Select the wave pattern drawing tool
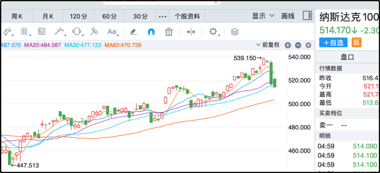 coord(59,32)
